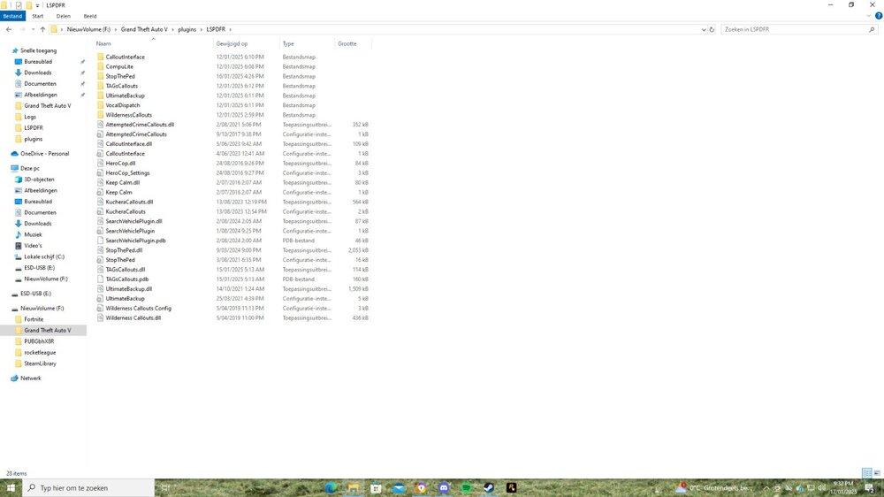The width and height of the screenshot is (884, 497).
Task: Show hidden system tray icons
Action: point(766,488)
